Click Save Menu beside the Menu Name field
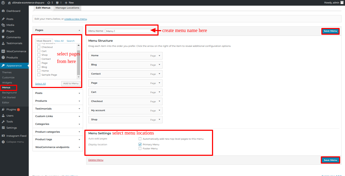 330,31
